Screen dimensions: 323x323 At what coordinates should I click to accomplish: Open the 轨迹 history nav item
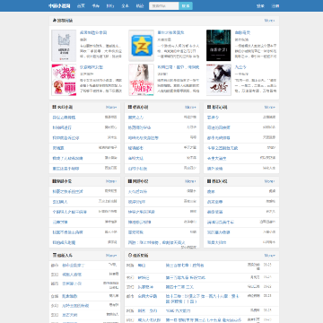coord(140,6)
